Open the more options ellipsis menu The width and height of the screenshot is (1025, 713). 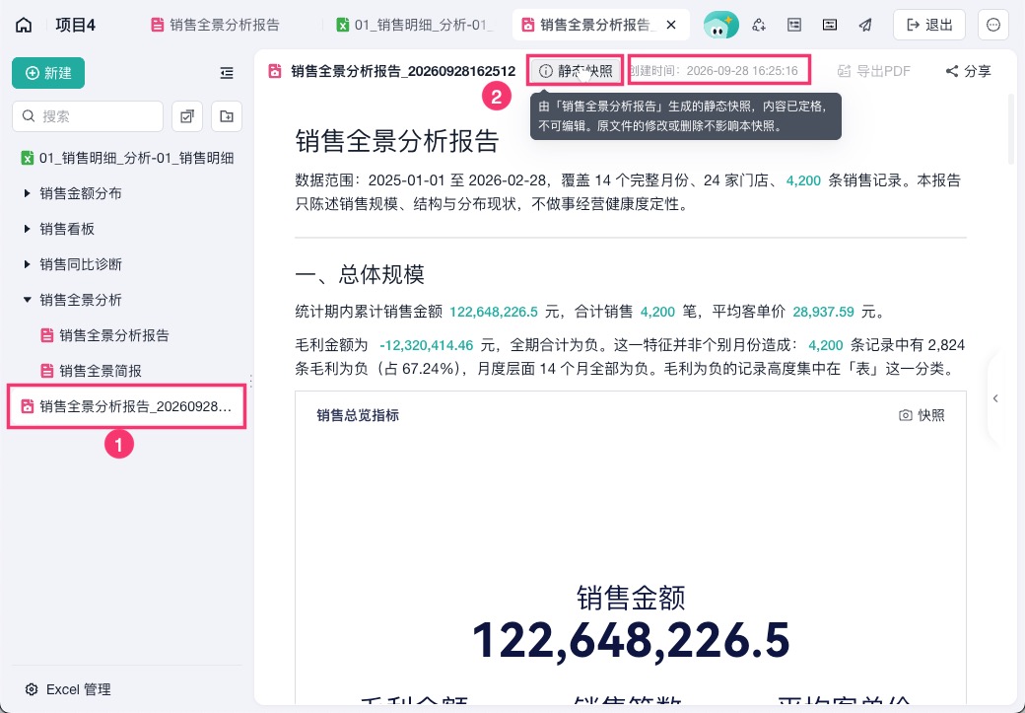point(993,25)
